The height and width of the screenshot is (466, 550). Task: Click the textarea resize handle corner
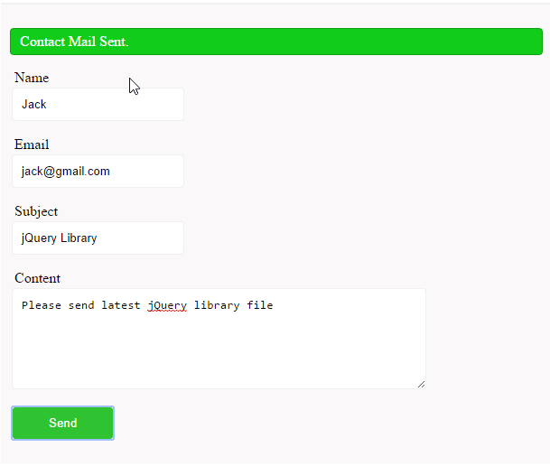pyautogui.click(x=421, y=385)
